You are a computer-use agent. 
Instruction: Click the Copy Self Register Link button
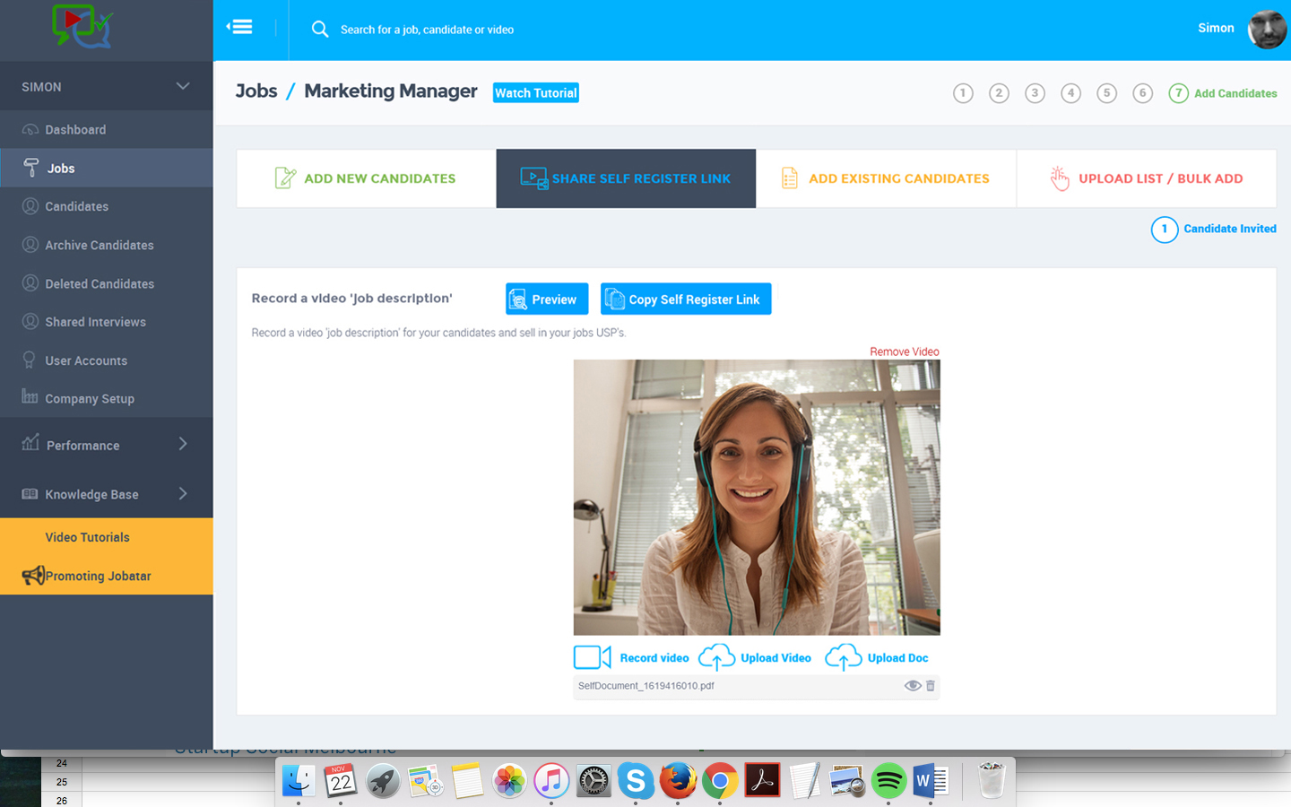(x=685, y=299)
